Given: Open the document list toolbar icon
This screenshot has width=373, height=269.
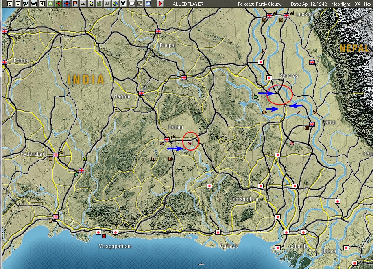Looking at the screenshot, I should 18,4.
